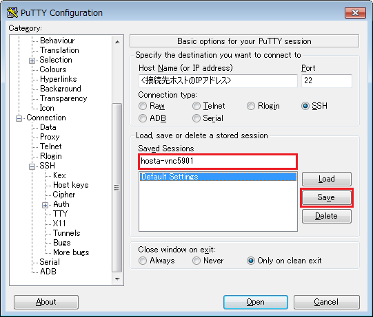This screenshot has width=373, height=317.
Task: Open the Bugs category
Action: pos(62,243)
